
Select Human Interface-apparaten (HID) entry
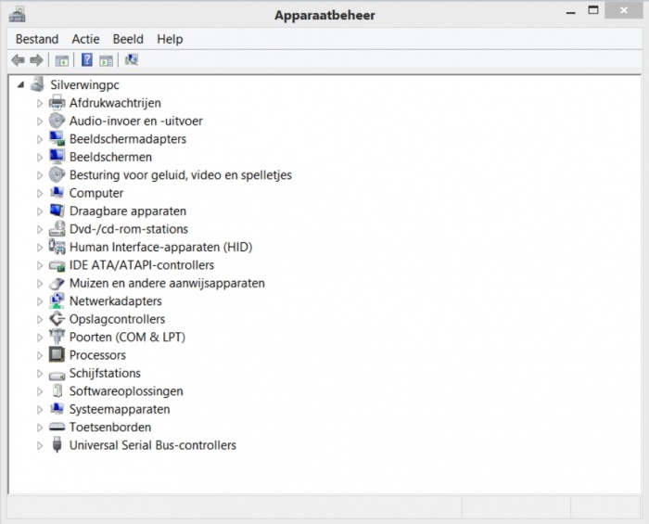pyautogui.click(x=160, y=248)
